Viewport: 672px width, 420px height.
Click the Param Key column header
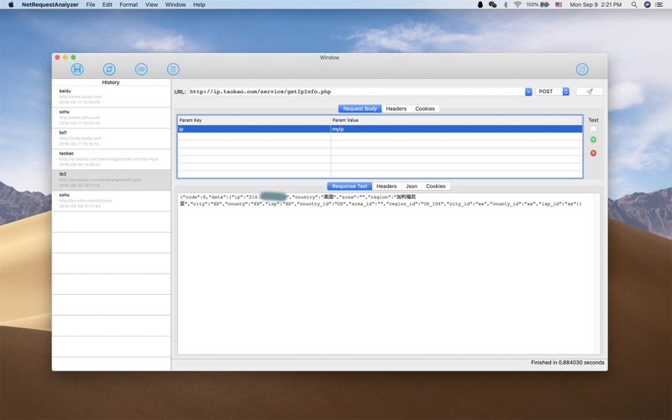[x=255, y=120]
